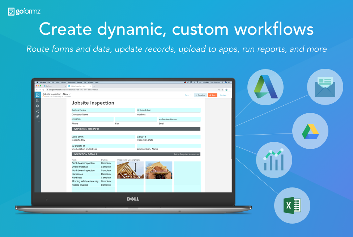Open the Bookmarks menu
Screen dimensions: 353x237
tap(72, 82)
